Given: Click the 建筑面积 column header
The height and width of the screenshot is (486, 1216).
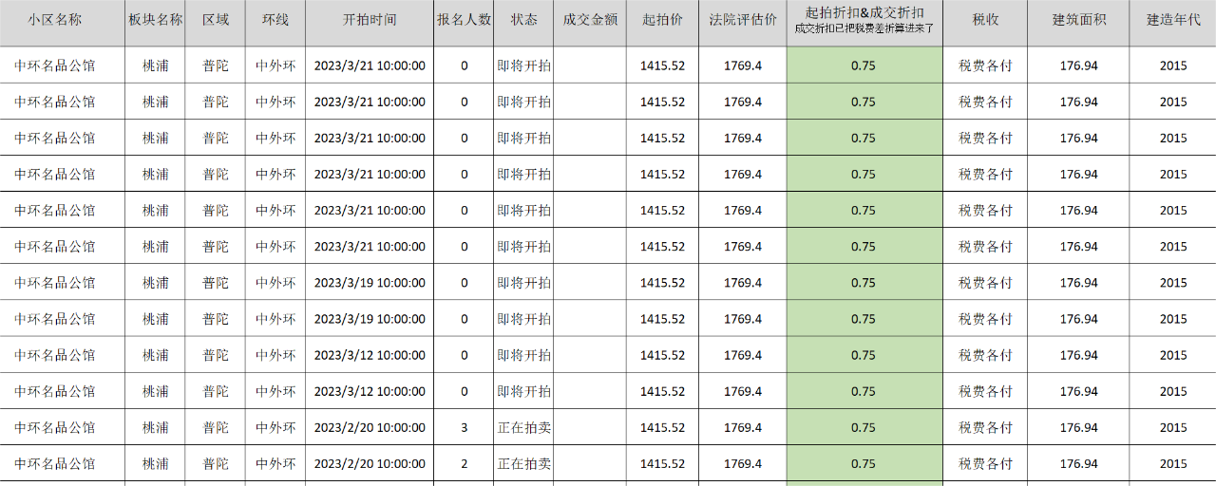Looking at the screenshot, I should click(x=1078, y=20).
